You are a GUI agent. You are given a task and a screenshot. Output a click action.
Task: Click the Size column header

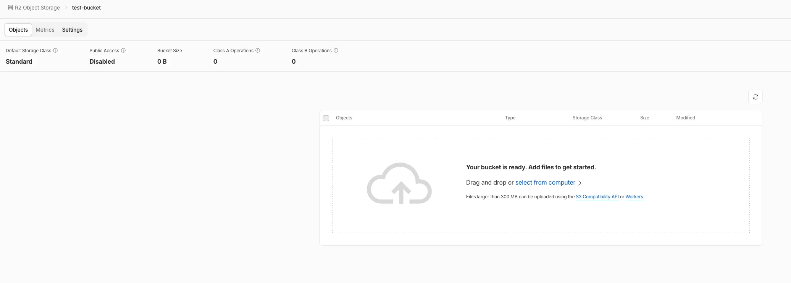[644, 118]
